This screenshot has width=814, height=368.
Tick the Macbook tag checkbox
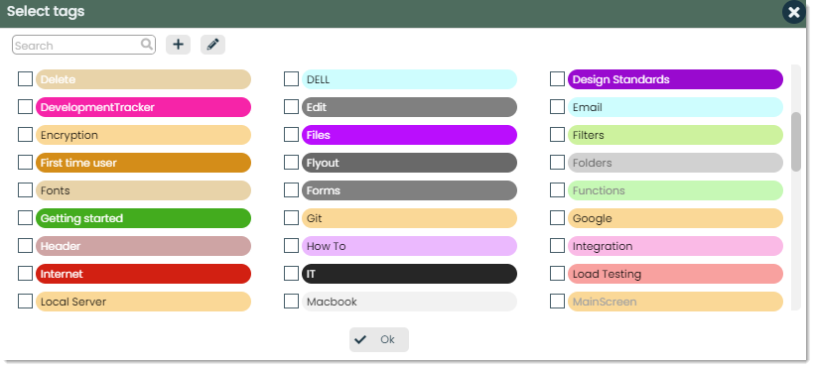click(291, 301)
